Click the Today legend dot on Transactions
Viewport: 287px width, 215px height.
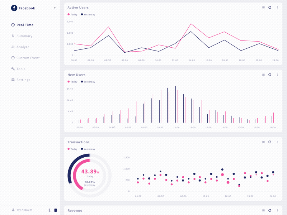click(69, 149)
